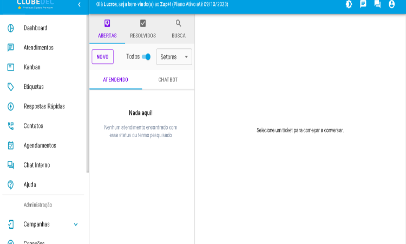This screenshot has width=406, height=244.
Task: Click the NOVO button
Action: [x=102, y=57]
